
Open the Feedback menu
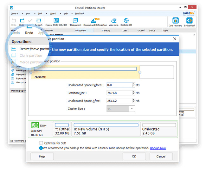(x=80, y=14)
